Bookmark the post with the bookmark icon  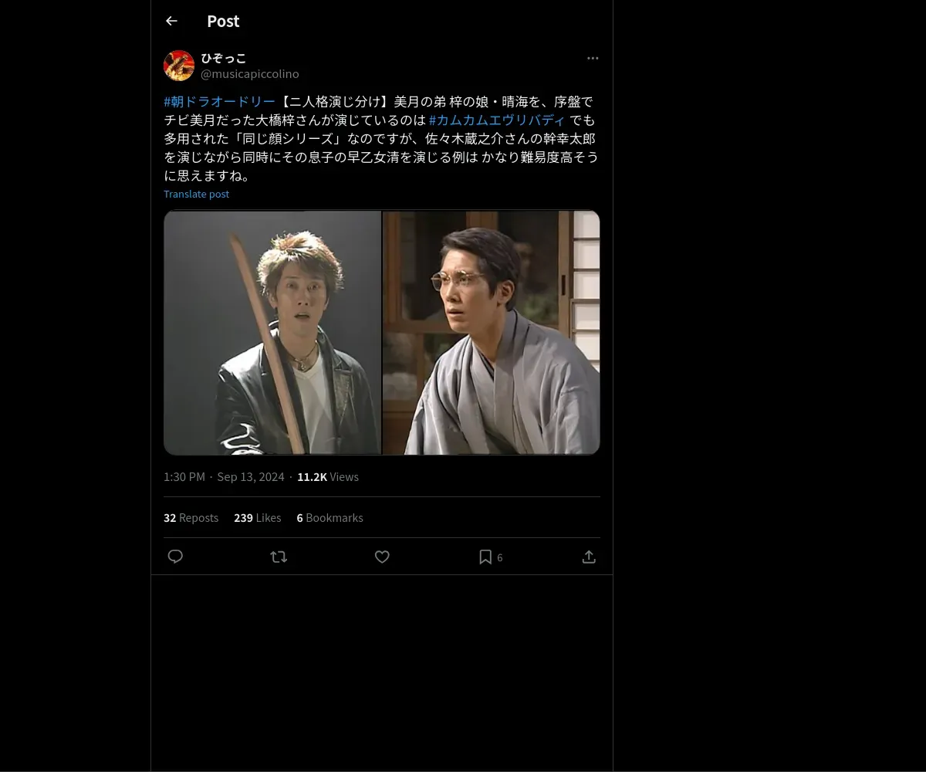[x=485, y=557]
